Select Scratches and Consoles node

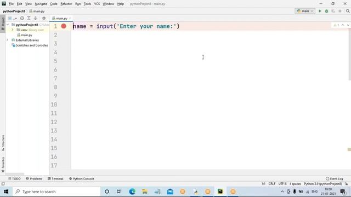(30, 45)
